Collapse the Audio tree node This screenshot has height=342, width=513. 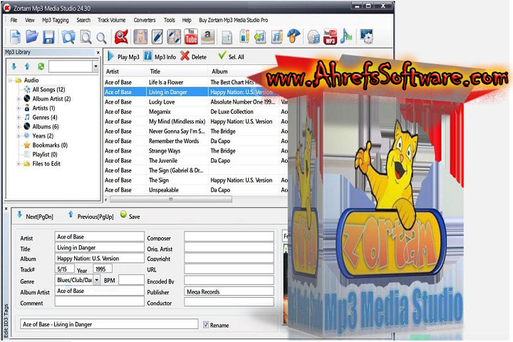click(x=11, y=81)
